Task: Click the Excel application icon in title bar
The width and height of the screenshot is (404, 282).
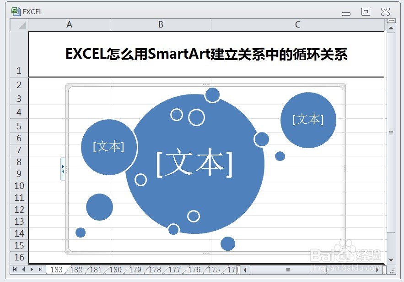Action: click(x=16, y=11)
